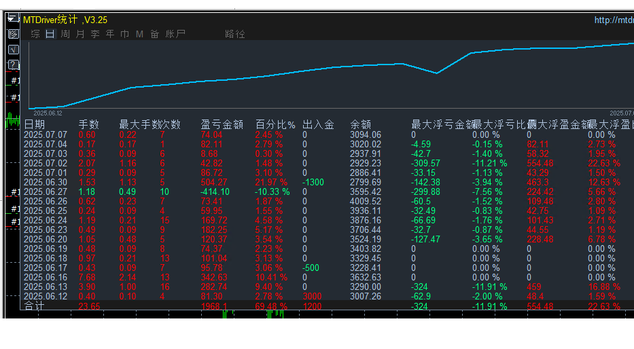Open the 备 notes tab
The width and height of the screenshot is (634, 349).
point(154,34)
